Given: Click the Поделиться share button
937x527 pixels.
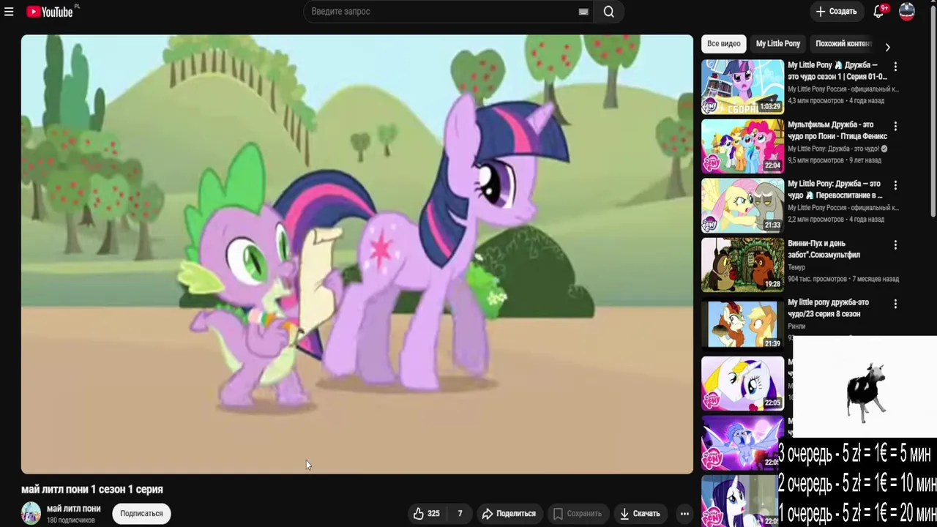Looking at the screenshot, I should point(509,514).
